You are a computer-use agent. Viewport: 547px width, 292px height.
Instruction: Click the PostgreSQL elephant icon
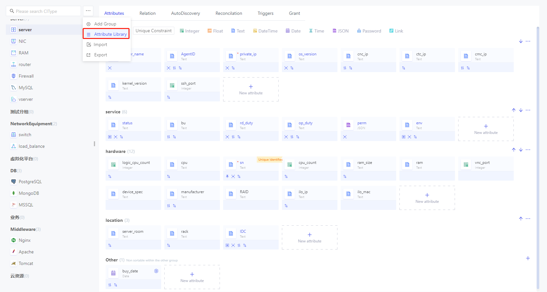coord(14,182)
